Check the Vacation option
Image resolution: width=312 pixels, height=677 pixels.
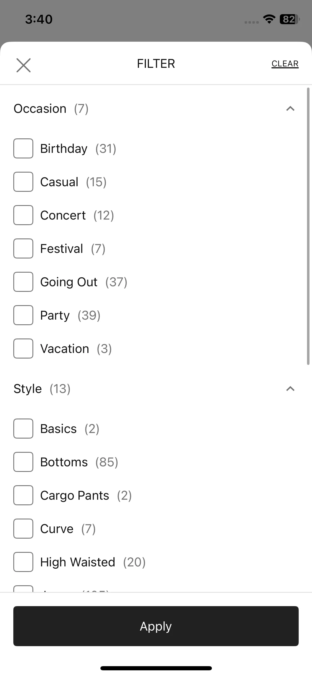coord(23,349)
